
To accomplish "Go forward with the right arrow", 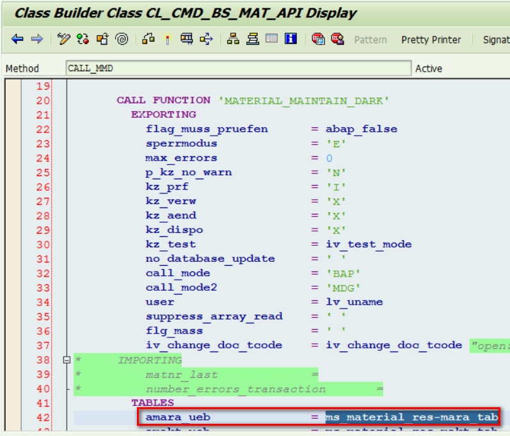I will (x=36, y=39).
